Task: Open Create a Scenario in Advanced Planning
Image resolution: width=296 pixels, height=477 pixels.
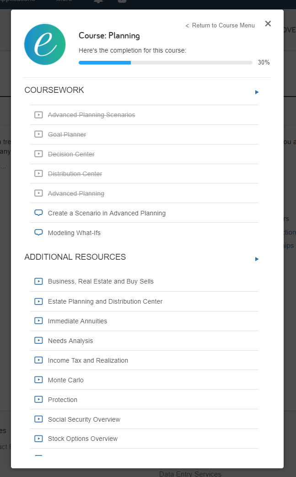Action: (x=107, y=213)
